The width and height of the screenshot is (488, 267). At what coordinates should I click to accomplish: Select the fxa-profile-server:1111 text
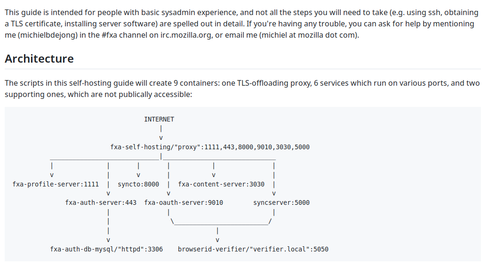(x=56, y=185)
